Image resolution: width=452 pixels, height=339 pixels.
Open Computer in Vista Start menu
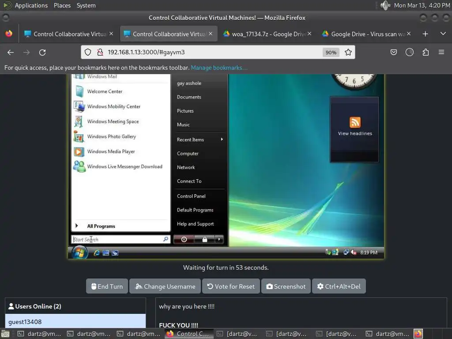point(188,154)
